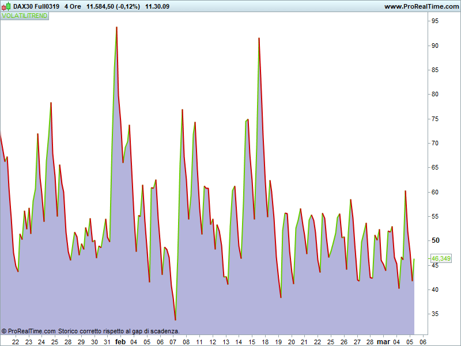This screenshot has height=346, width=461.
Task: Click the 85 level on the value axis
Action: click(x=435, y=70)
